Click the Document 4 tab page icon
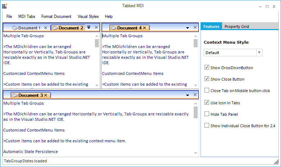Viewport: 281px width, 167px height. tap(114, 28)
